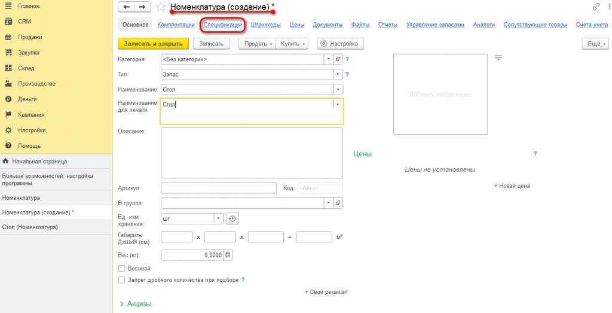Click filter icon beside the image area

[x=498, y=57]
